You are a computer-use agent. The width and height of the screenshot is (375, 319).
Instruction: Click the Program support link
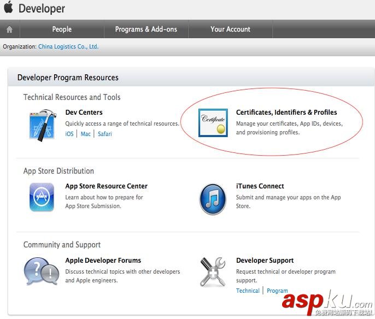coord(277,291)
